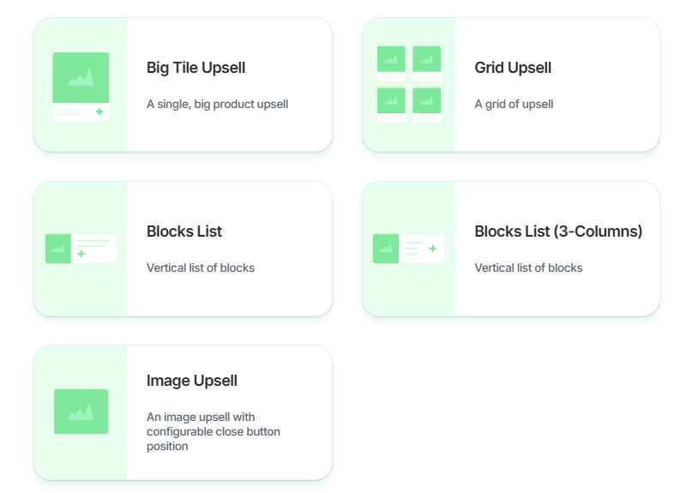Screen dimensions: 674x493
Task: Click "A grid of upsell" description text
Action: tap(514, 105)
